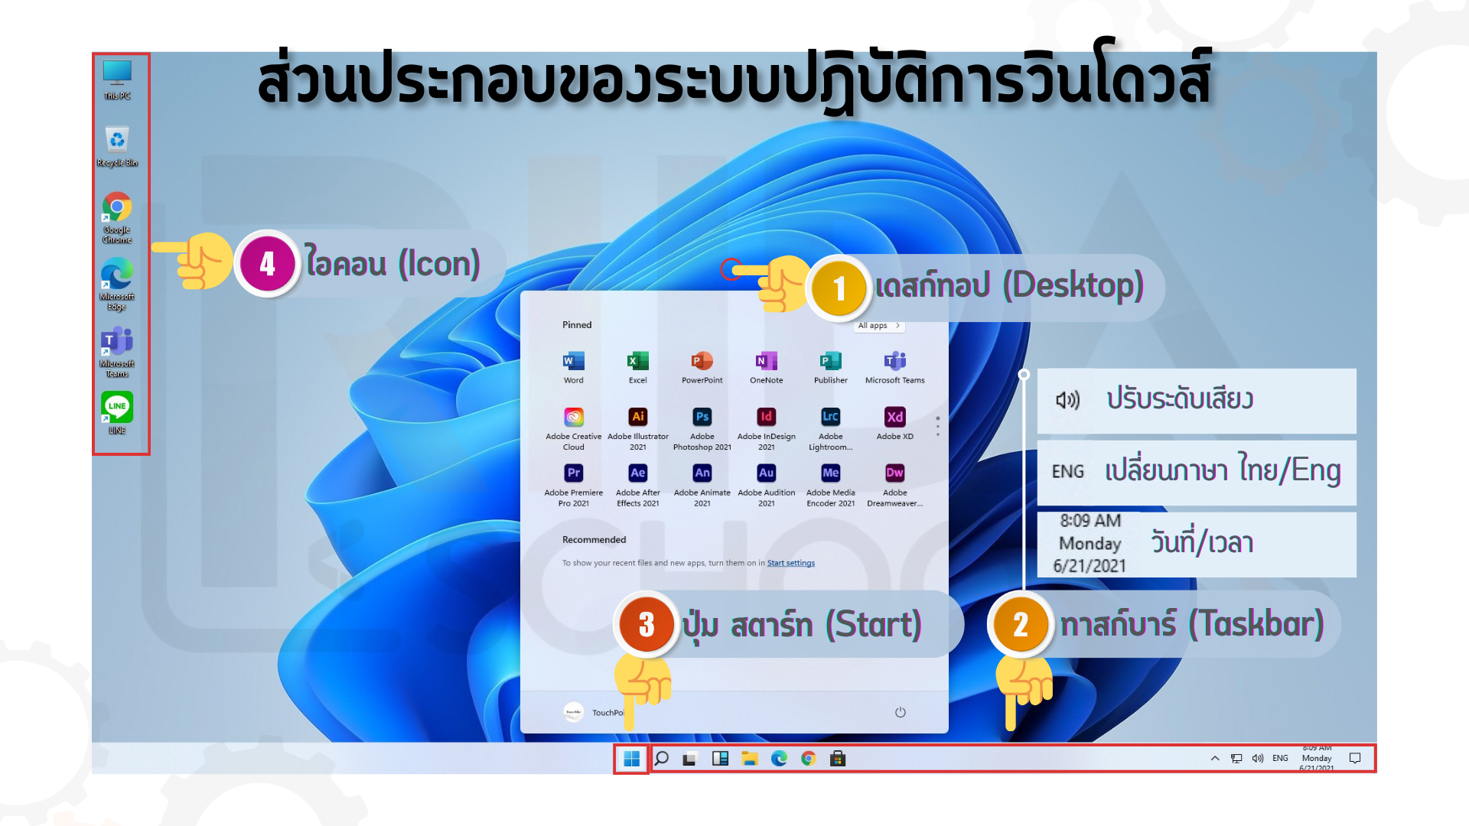
Task: Open Excel from the pinned apps
Action: point(638,367)
